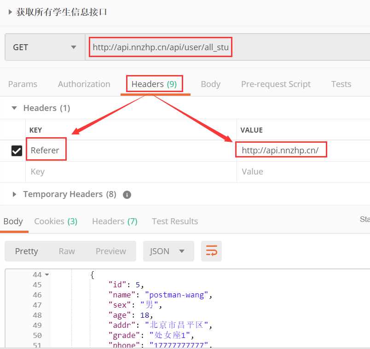Viewport: 370px width, 349px height.
Task: Switch to the Params tab
Action: [x=23, y=84]
